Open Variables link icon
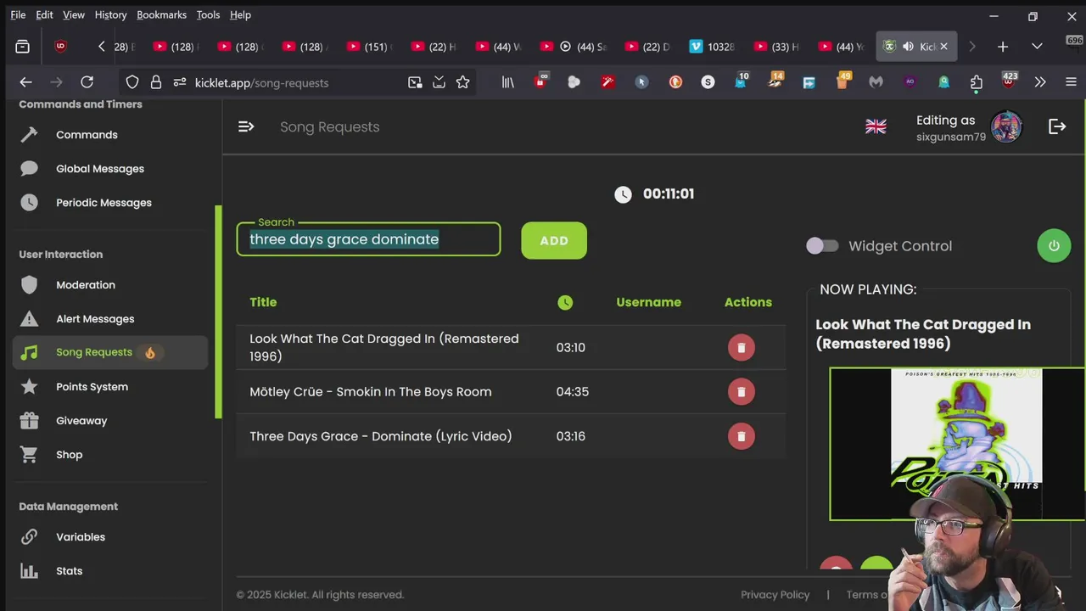This screenshot has width=1086, height=611. tap(29, 537)
